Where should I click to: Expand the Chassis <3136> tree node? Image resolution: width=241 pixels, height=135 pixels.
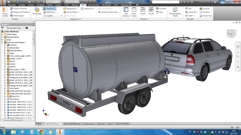pyautogui.click(x=5, y=59)
